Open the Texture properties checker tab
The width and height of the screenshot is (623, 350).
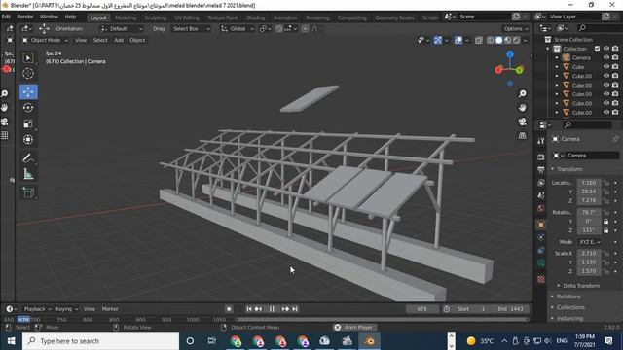point(541,279)
